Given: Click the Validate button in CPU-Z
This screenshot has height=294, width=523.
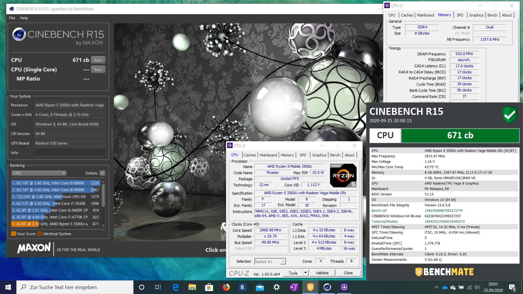Looking at the screenshot, I should [x=322, y=273].
